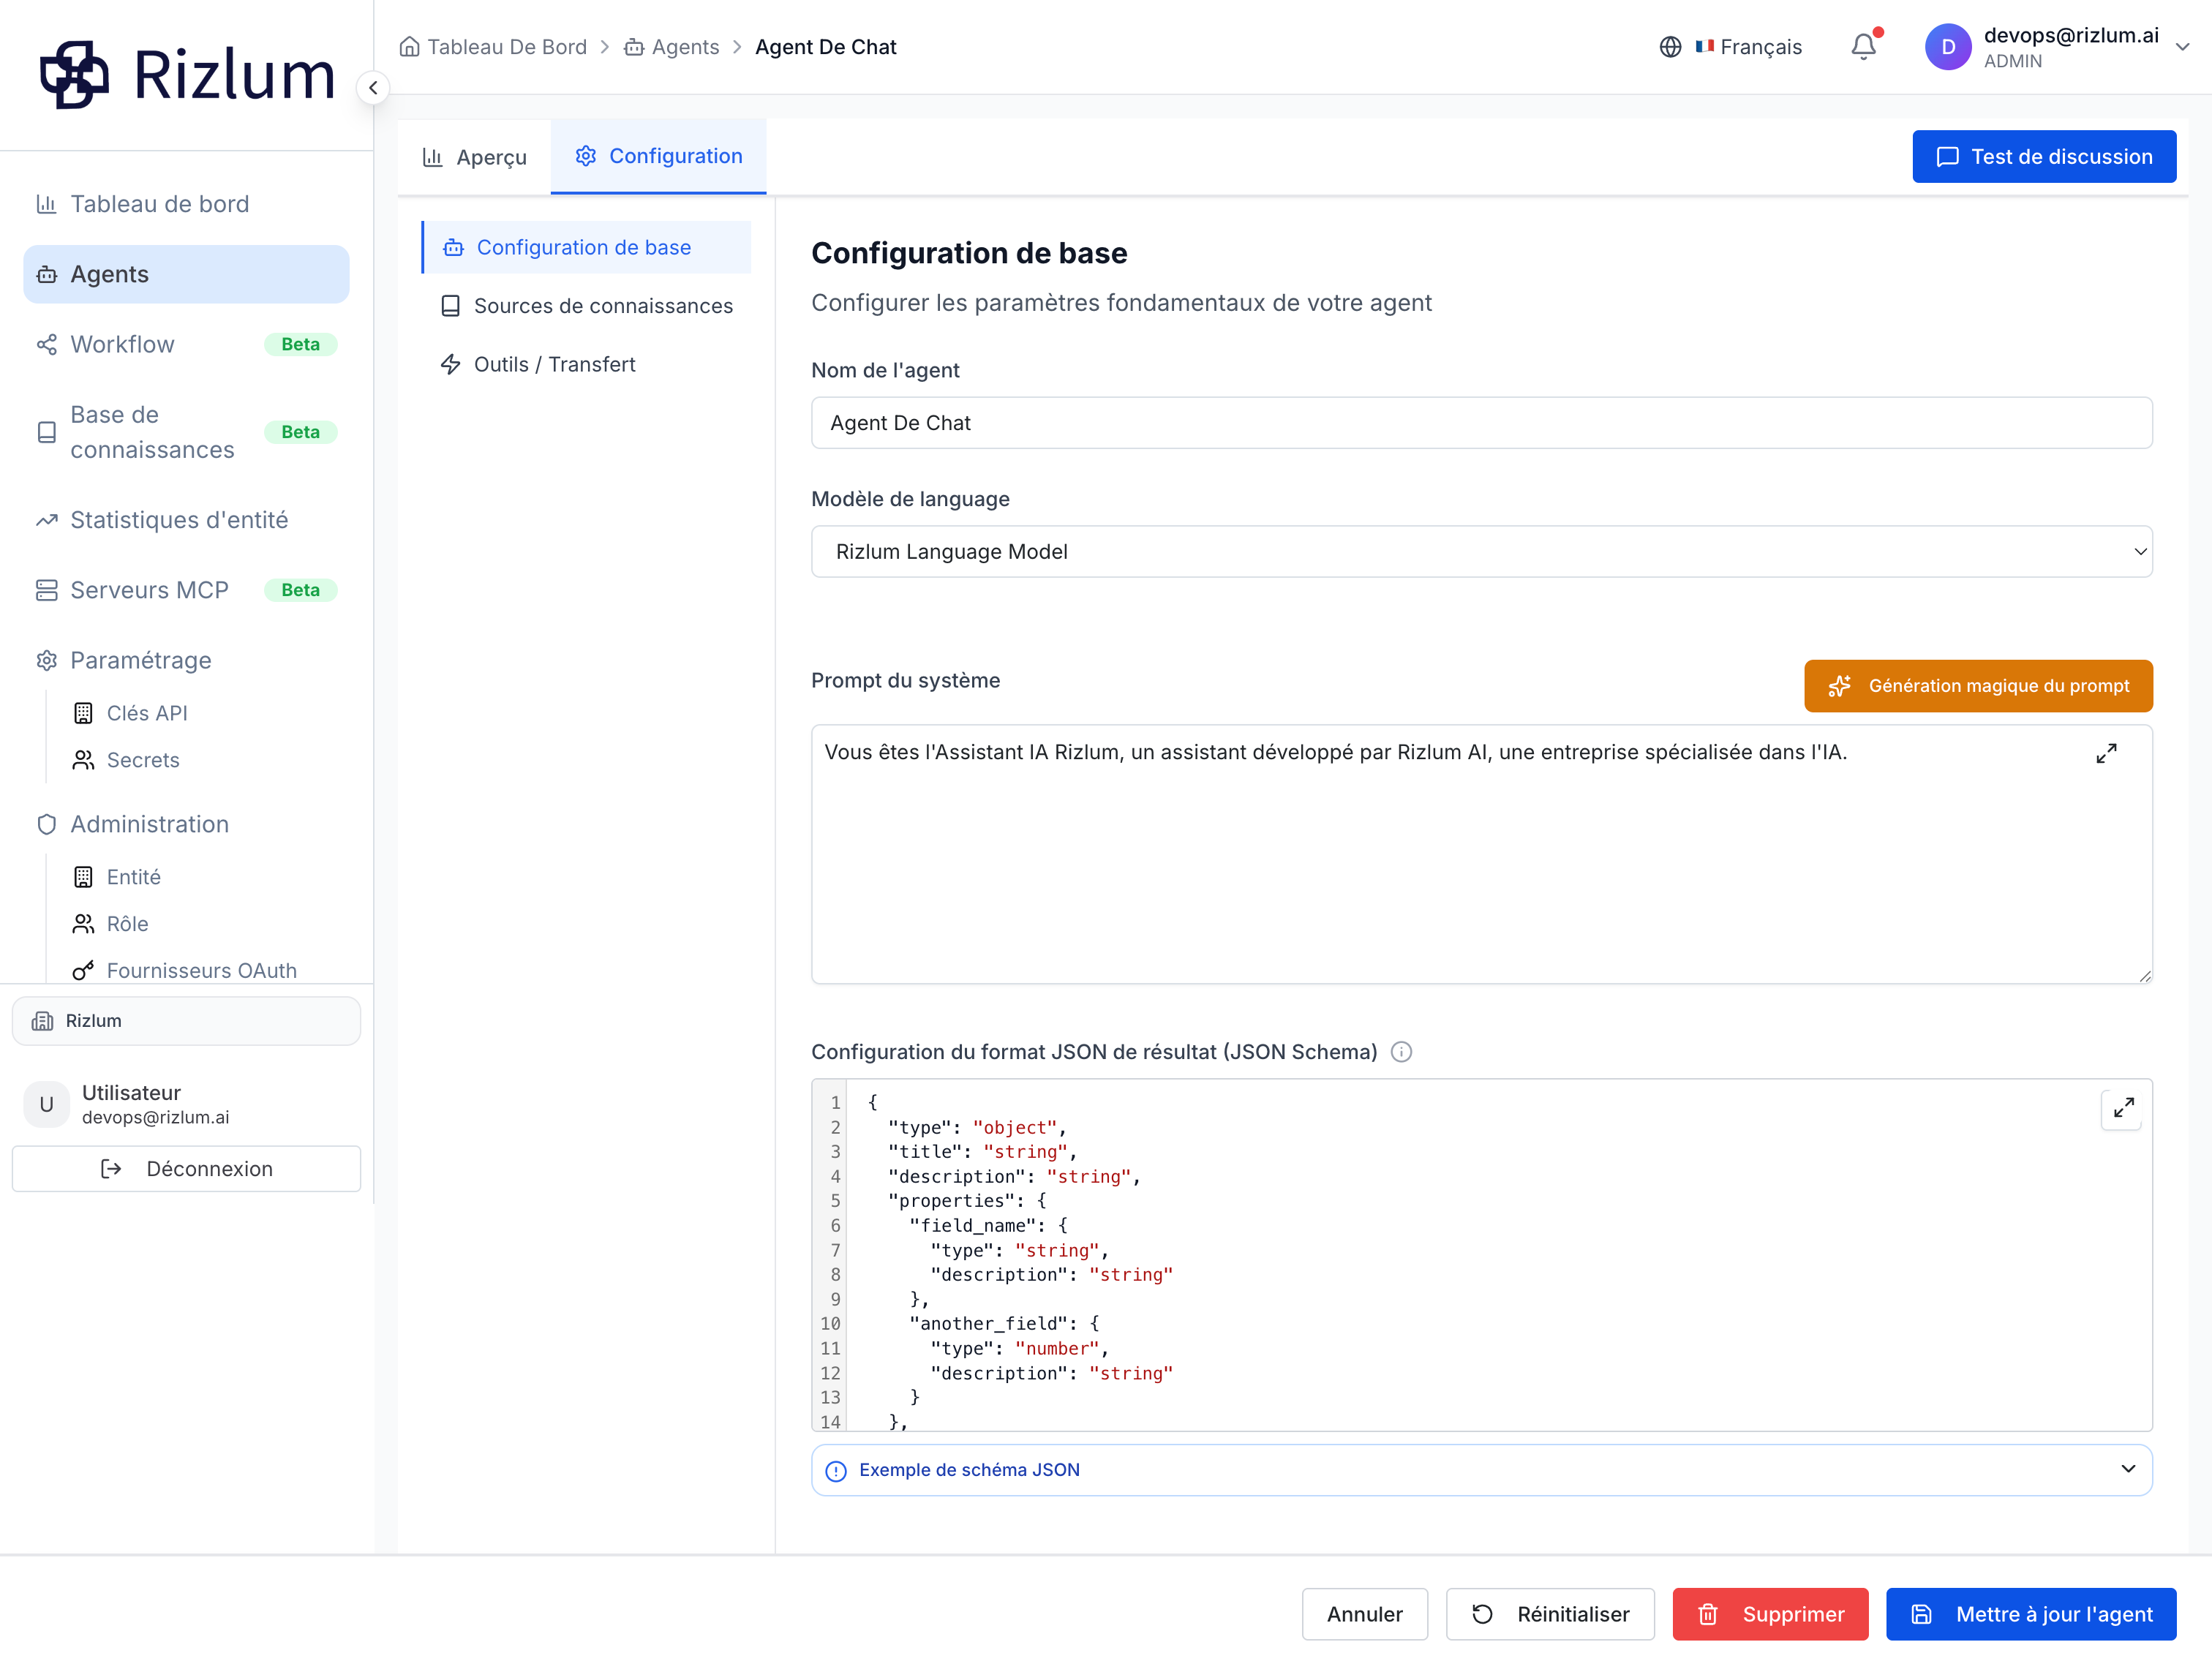Expand the Exemple de schéma JSON section
Screen dimensions: 2212x1672
(1481, 1470)
